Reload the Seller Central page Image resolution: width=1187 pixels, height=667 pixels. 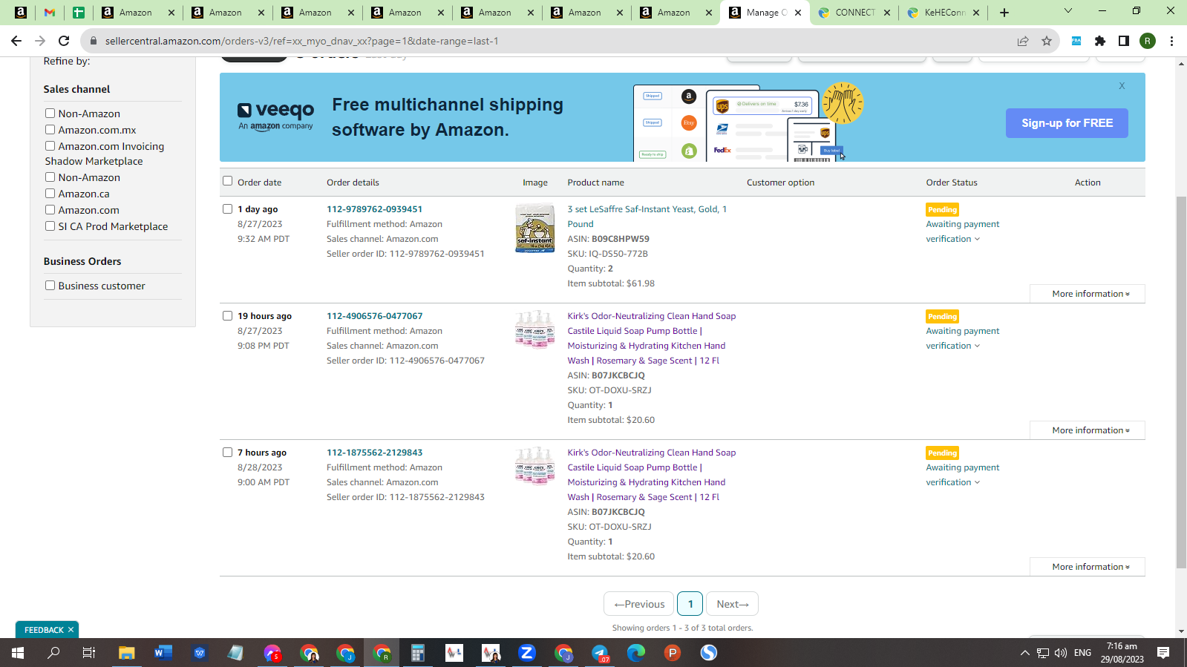(x=64, y=41)
